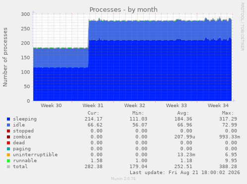This screenshot has width=247, height=184.
Task: Click the runnable legend color swatch
Action: (x=8, y=161)
